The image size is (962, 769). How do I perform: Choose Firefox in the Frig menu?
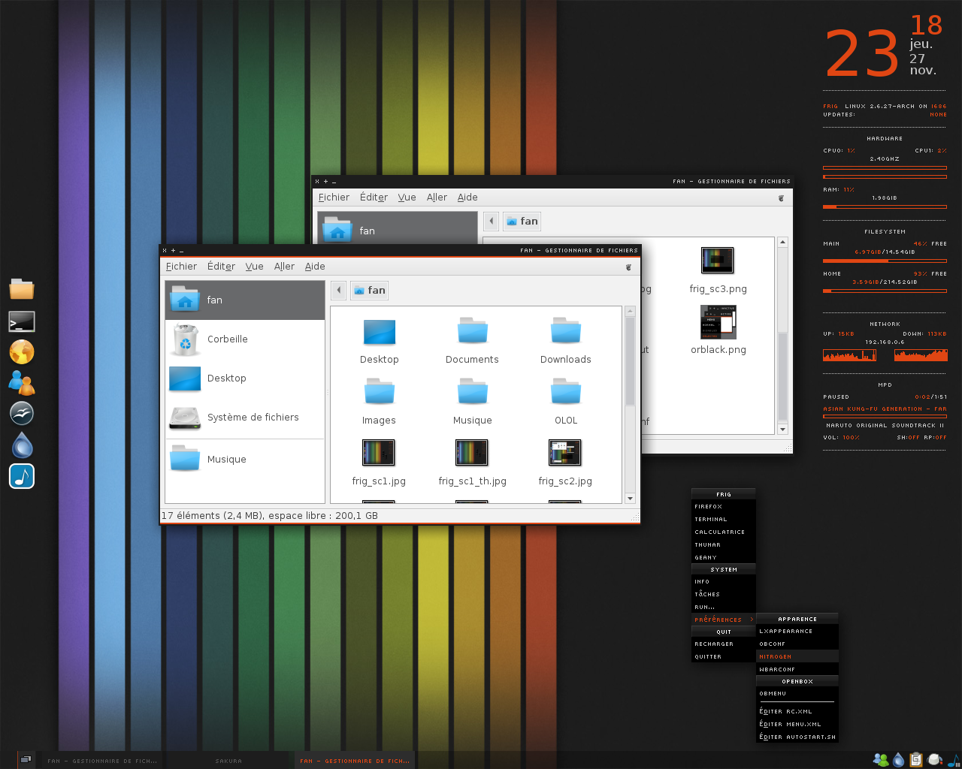tap(724, 507)
